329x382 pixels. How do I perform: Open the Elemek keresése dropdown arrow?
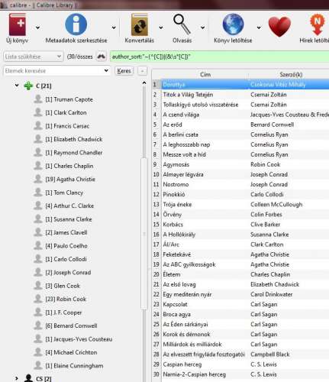[106, 70]
